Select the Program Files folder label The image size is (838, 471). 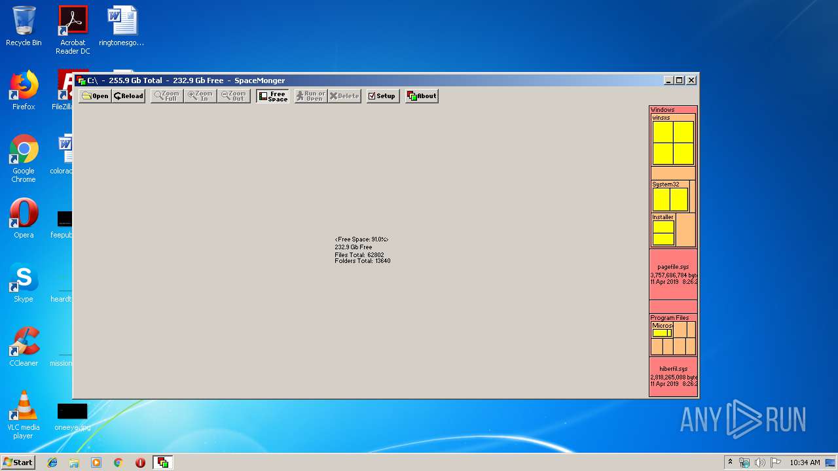[670, 318]
